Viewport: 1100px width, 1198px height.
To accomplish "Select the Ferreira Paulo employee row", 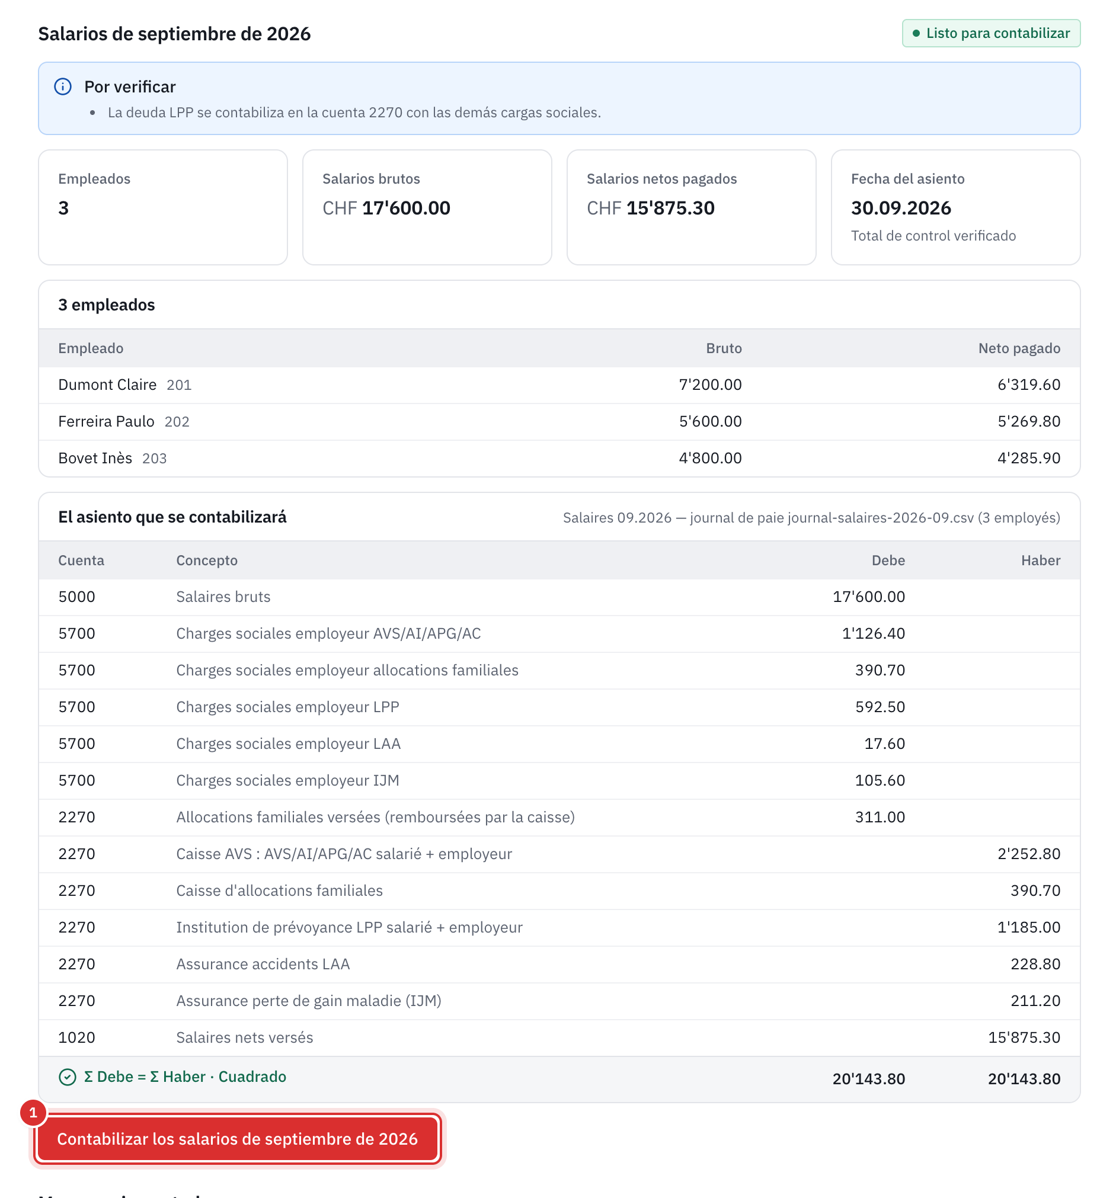I will (x=559, y=422).
